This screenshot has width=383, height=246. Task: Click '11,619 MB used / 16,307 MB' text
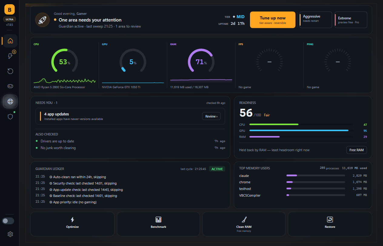tap(189, 87)
